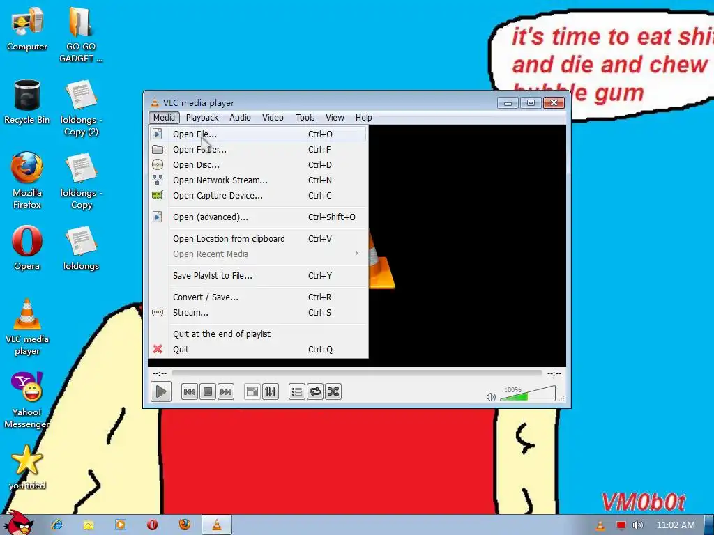Image resolution: width=714 pixels, height=535 pixels.
Task: Open the Help menu
Action: (364, 117)
